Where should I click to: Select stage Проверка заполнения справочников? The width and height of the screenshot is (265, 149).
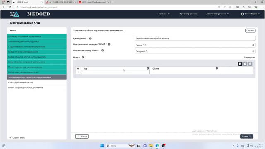click(37, 36)
